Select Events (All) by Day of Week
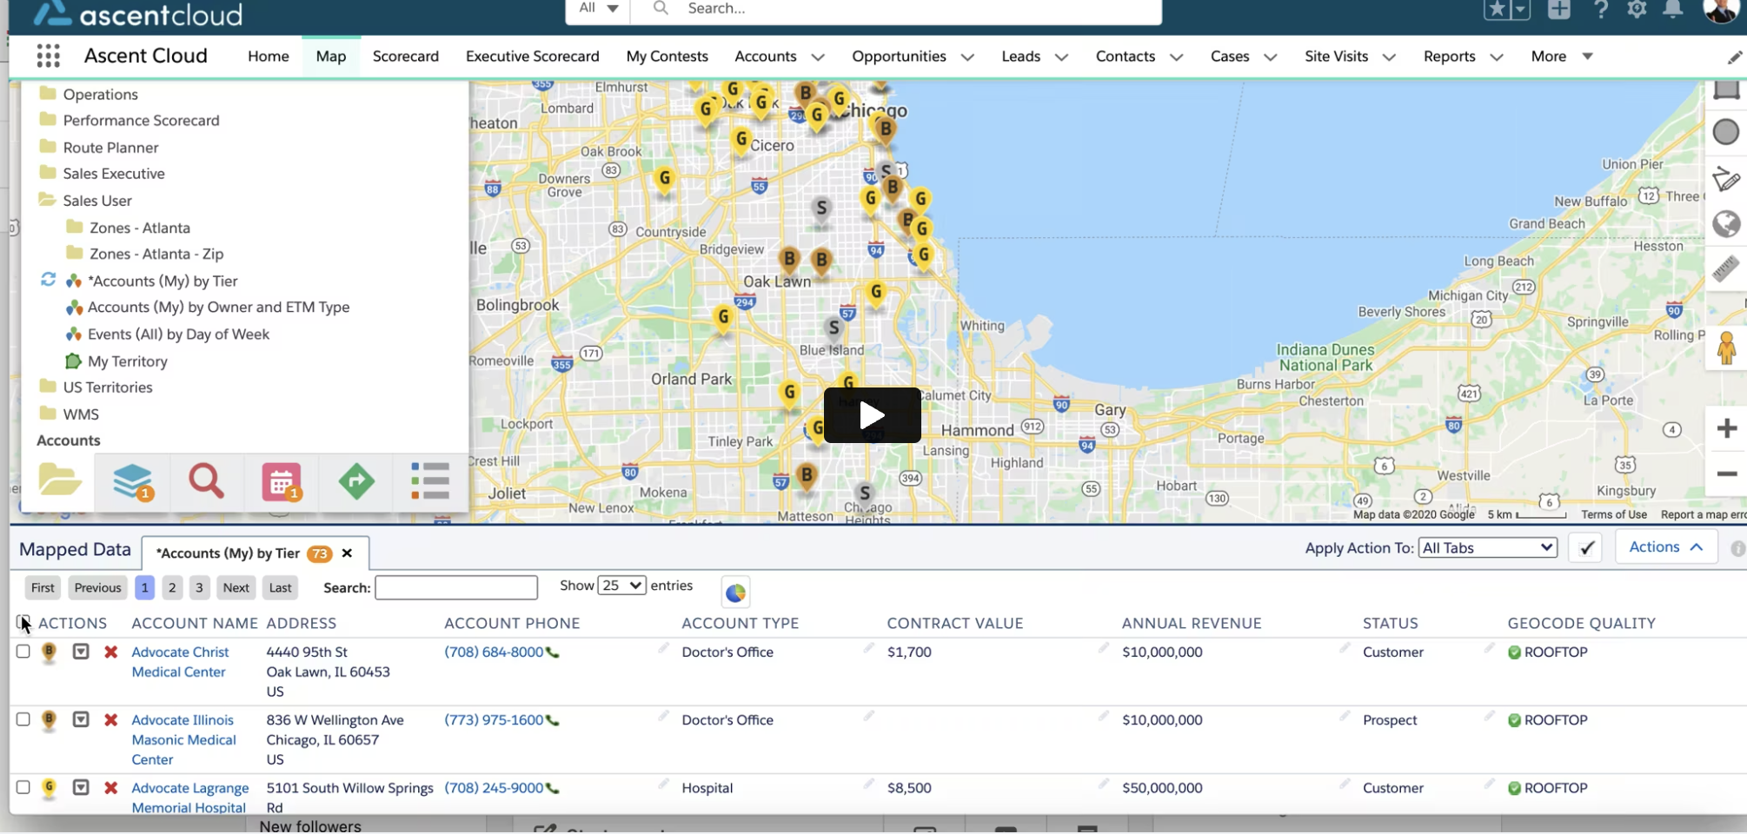1747x834 pixels. click(178, 334)
